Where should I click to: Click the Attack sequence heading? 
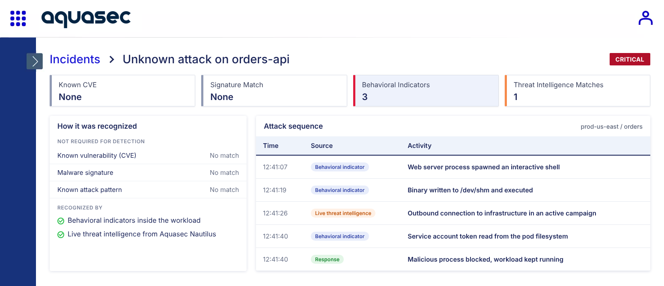[x=293, y=126]
